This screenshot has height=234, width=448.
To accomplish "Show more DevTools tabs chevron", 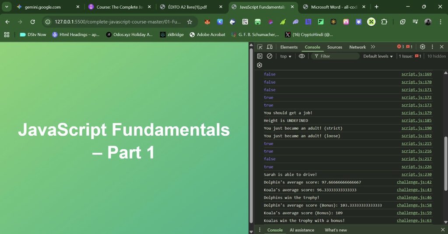I will [373, 47].
